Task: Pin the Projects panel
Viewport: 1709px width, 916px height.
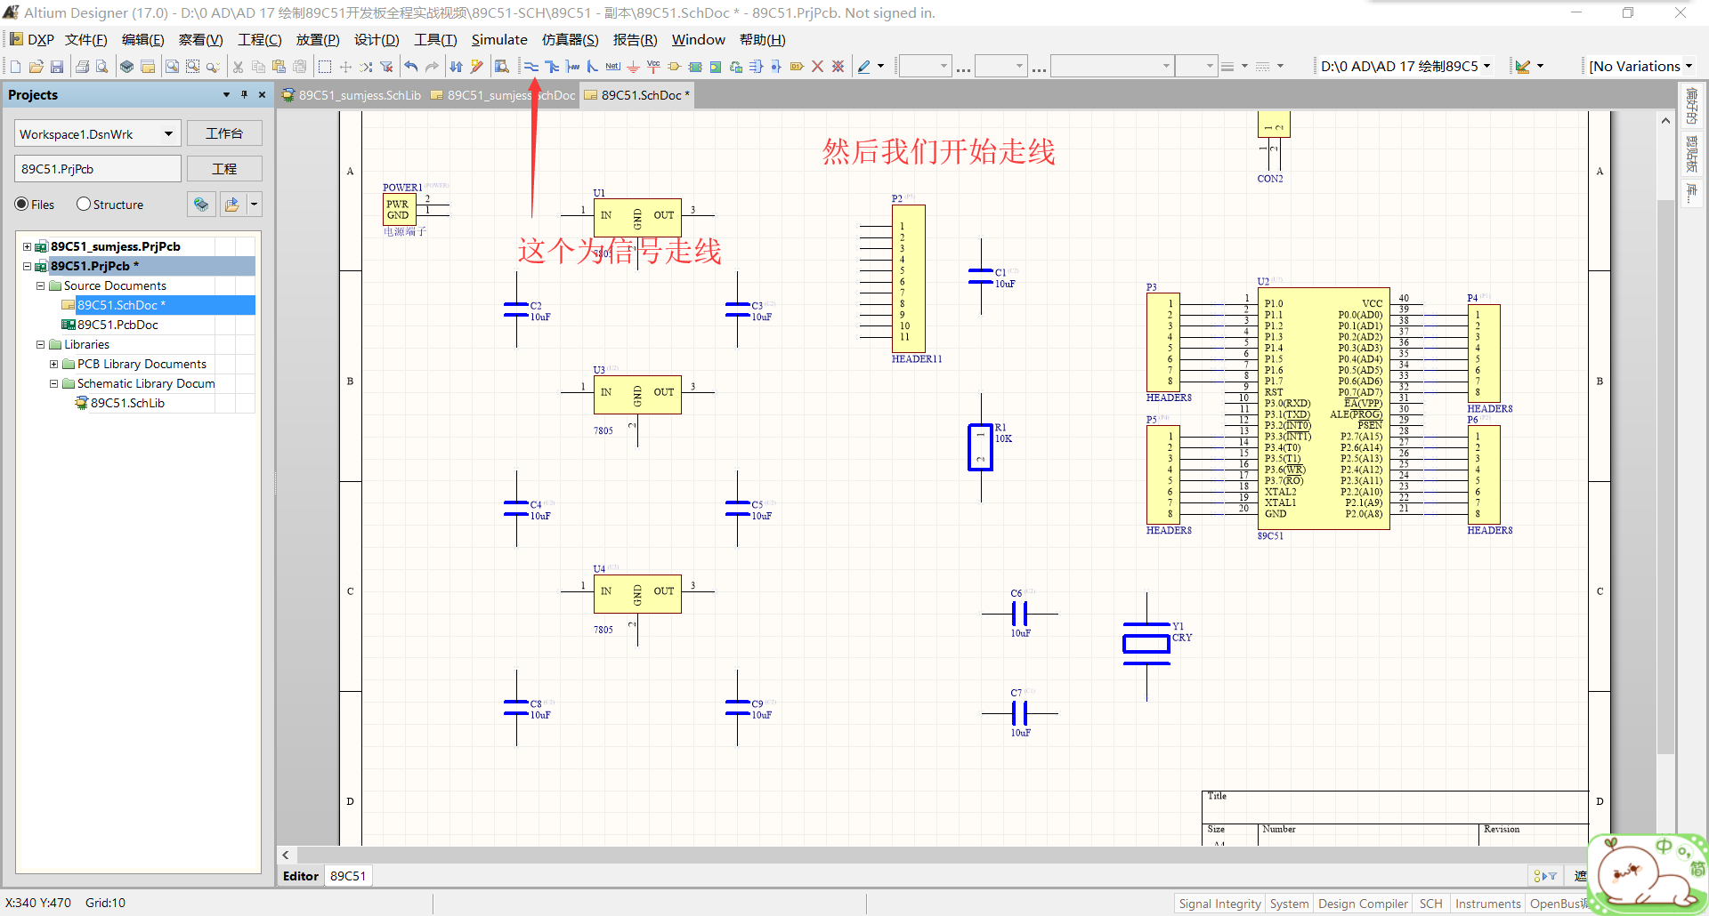Action: pos(244,94)
